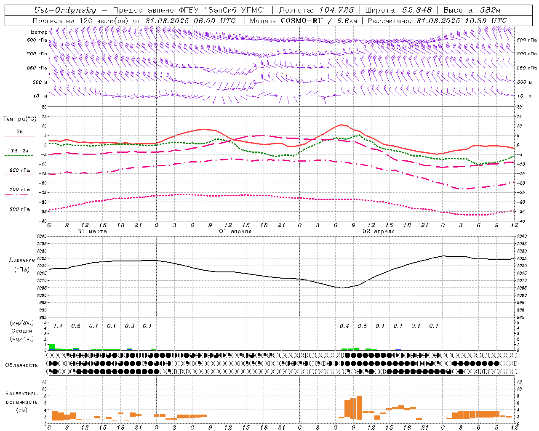This screenshot has height=431, width=539.
Task: Click "10 м" on left wind axis
Action: (x=40, y=96)
